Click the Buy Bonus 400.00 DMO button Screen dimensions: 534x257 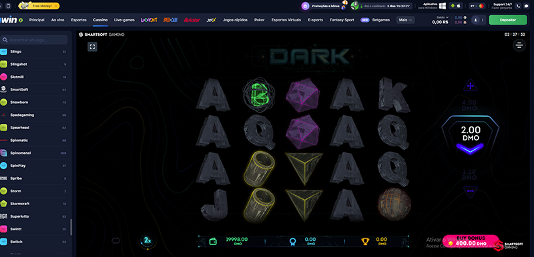click(471, 241)
